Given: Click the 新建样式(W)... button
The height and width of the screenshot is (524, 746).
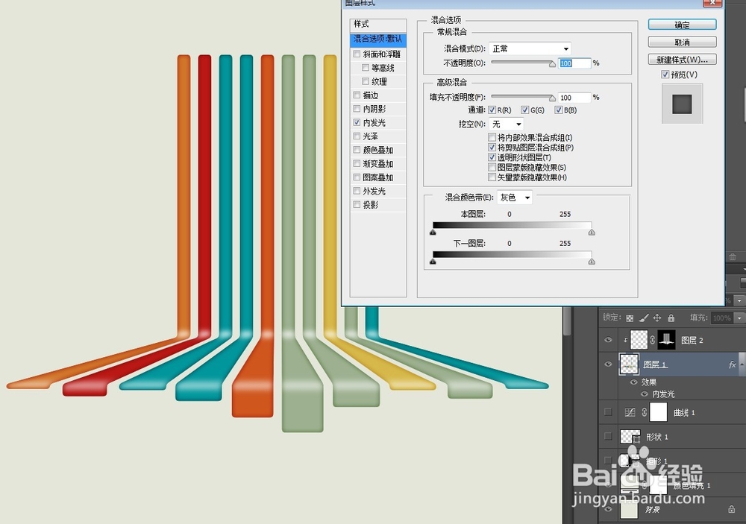Looking at the screenshot, I should 683,60.
